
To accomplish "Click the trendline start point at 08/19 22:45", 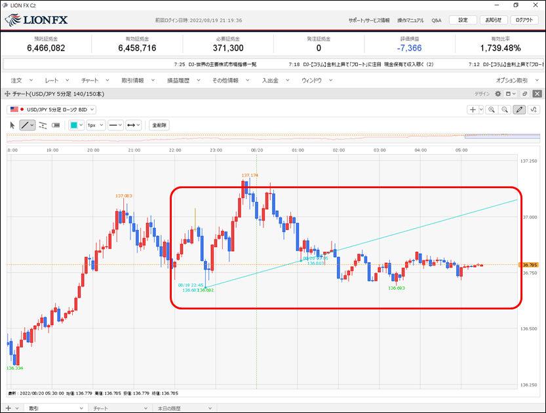I will click(x=205, y=287).
